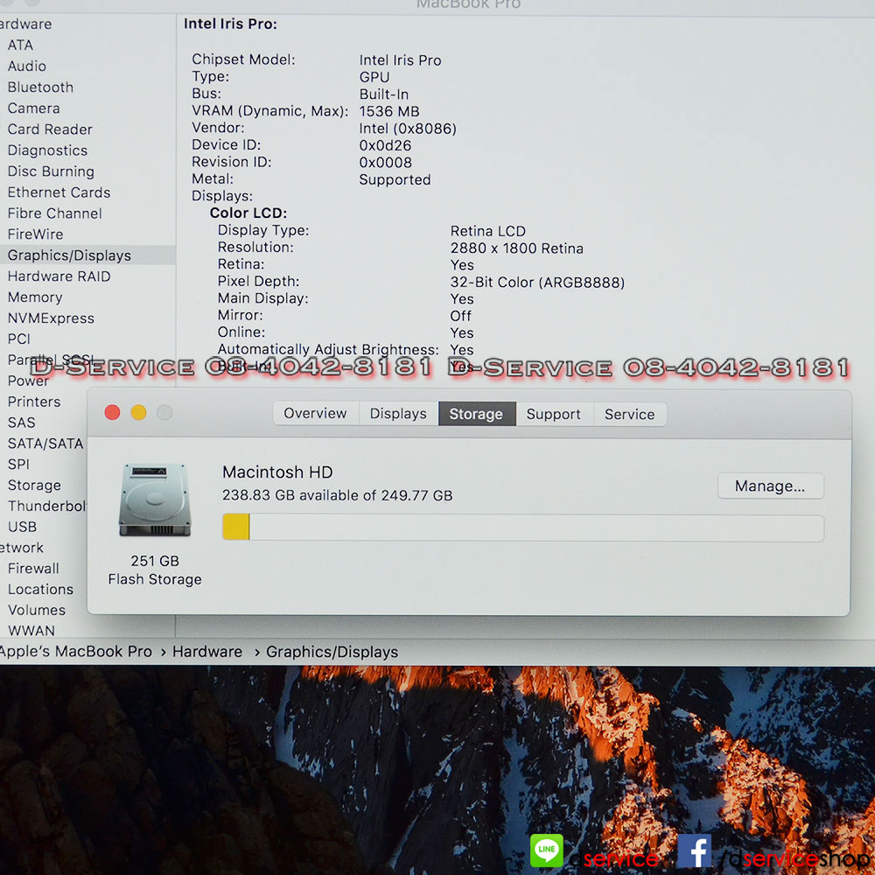875x875 pixels.
Task: Click '238.83 GB available of 249.77 GB' text
Action: [x=337, y=495]
